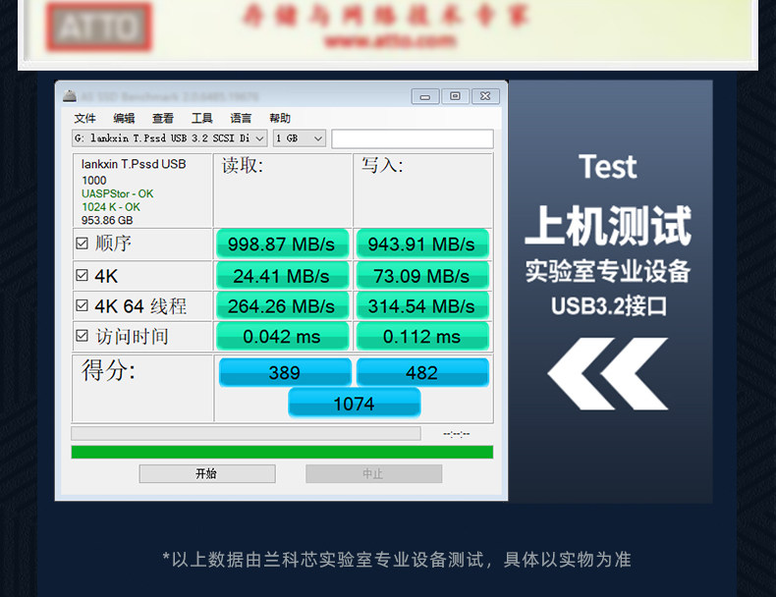This screenshot has width=776, height=597.
Task: Click the write score 482
Action: [x=422, y=372]
